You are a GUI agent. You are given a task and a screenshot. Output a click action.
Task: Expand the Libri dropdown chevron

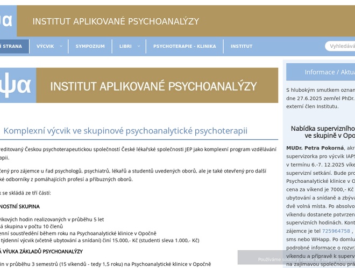(138, 47)
